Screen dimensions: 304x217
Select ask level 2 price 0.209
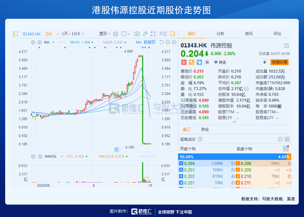[246, 170]
